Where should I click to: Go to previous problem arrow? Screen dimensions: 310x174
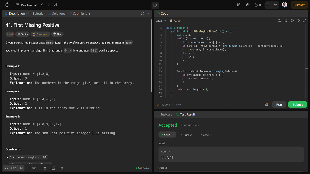point(42,5)
